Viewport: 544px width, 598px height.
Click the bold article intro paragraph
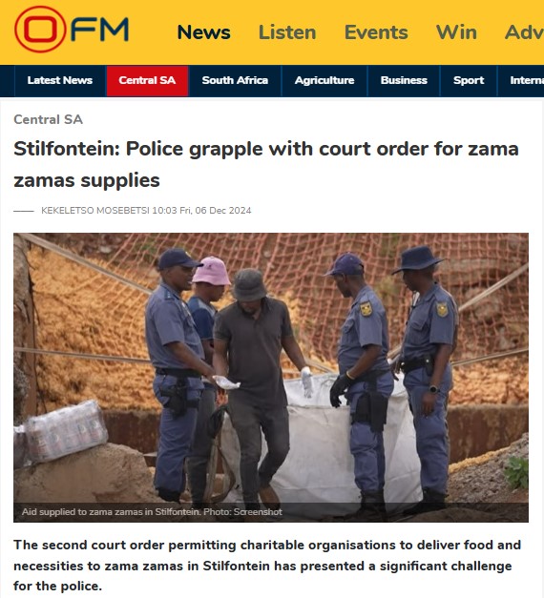pyautogui.click(x=267, y=566)
